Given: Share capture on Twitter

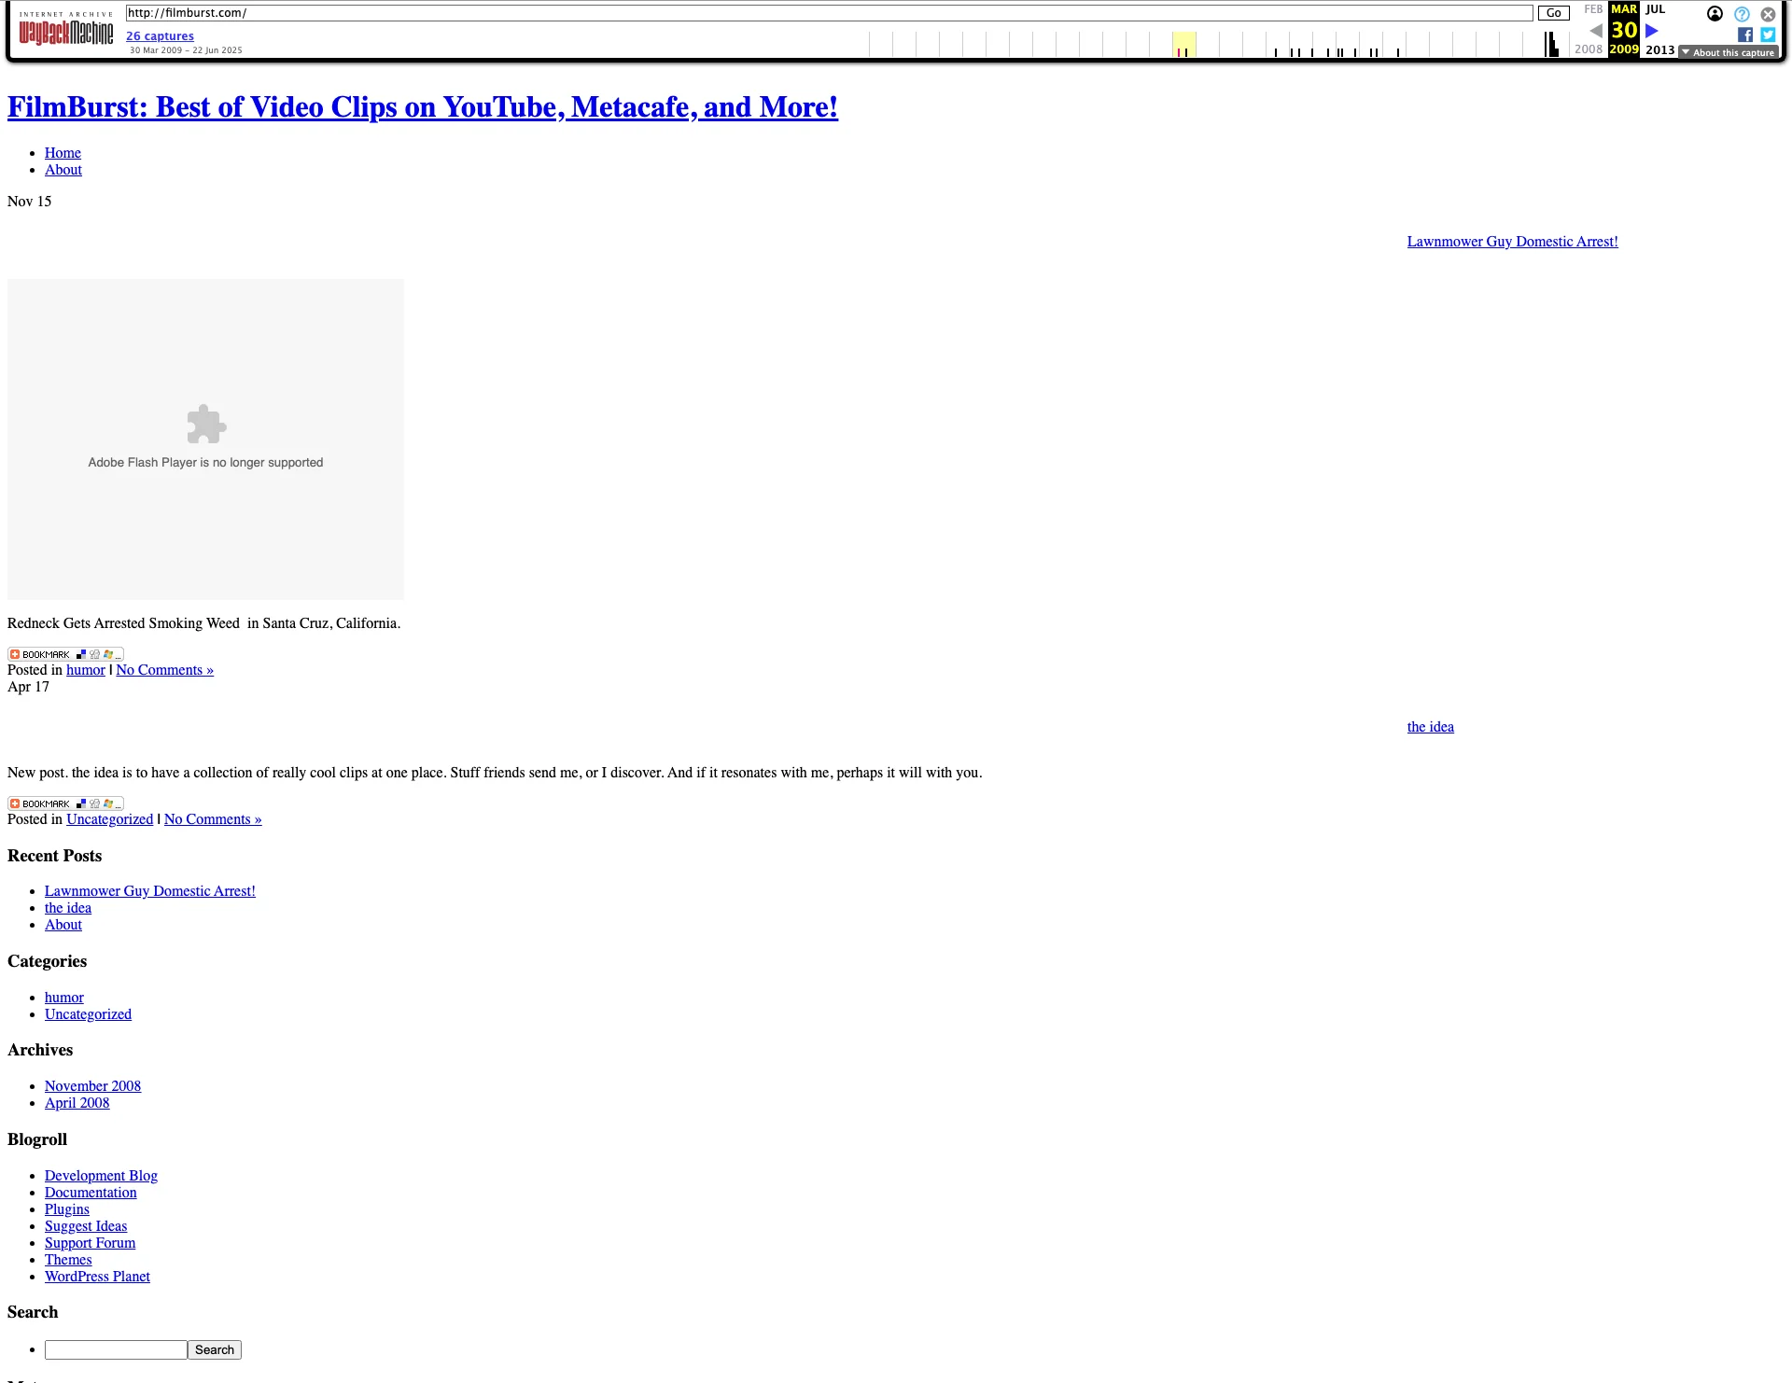Looking at the screenshot, I should coord(1768,35).
